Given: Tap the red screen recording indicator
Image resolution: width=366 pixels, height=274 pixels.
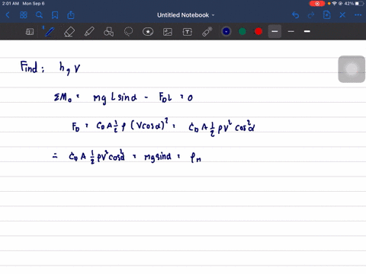Looking at the screenshot, I should [317, 4].
